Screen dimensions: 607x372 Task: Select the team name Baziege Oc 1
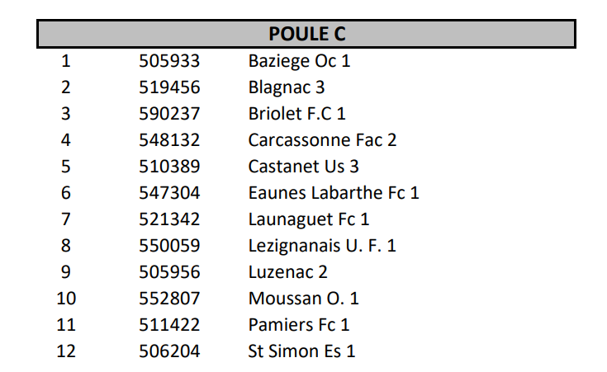pyautogui.click(x=299, y=61)
